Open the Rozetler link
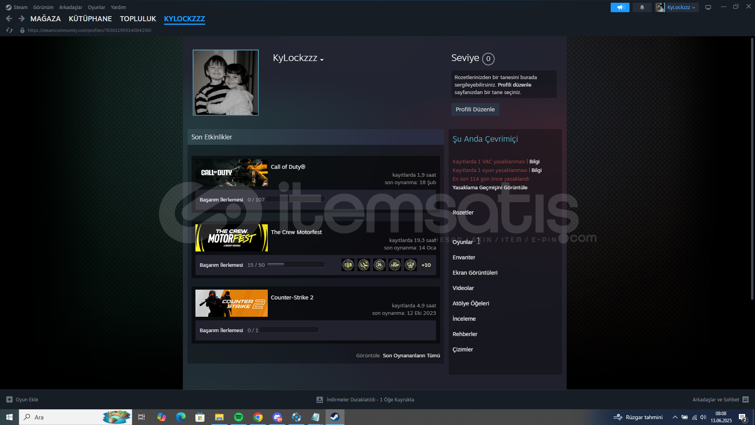This screenshot has width=755, height=425. (x=463, y=213)
